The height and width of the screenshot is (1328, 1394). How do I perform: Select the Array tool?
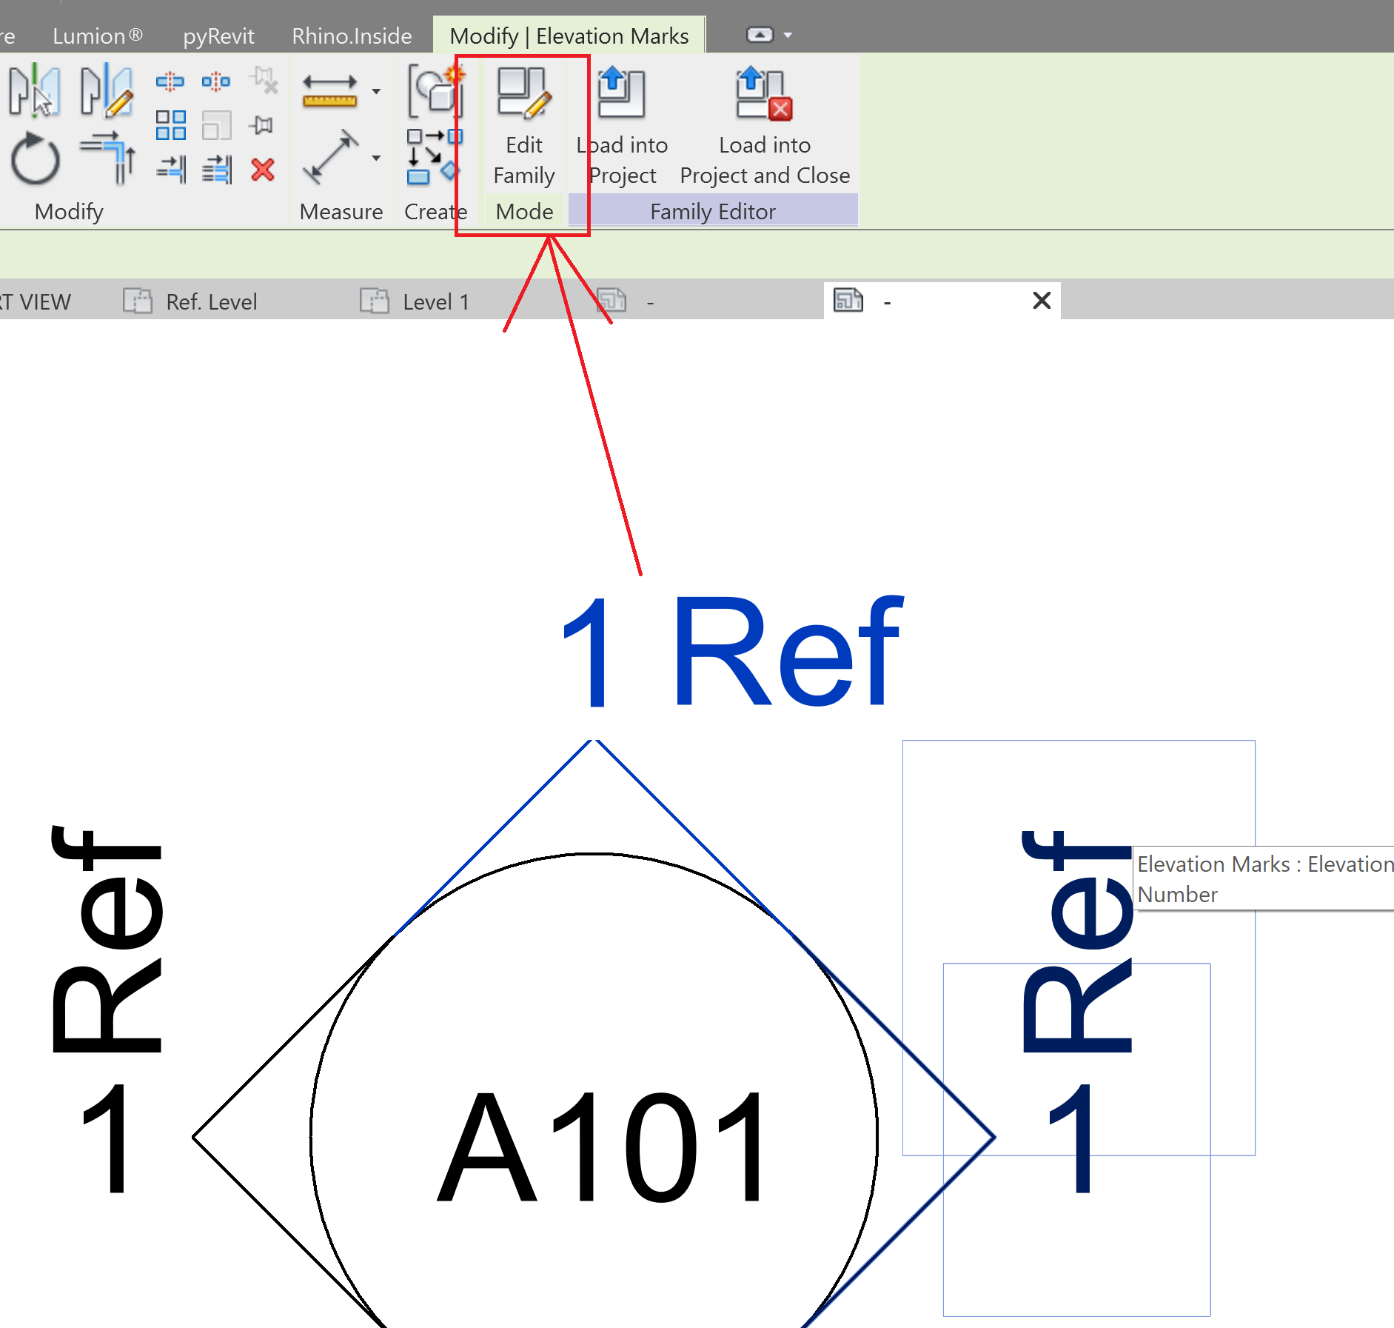(x=171, y=124)
